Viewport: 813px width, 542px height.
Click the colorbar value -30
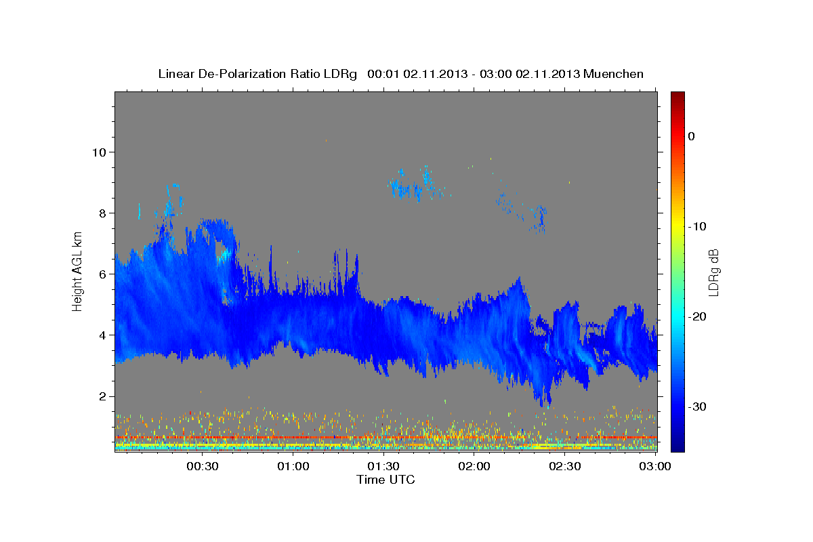[698, 406]
